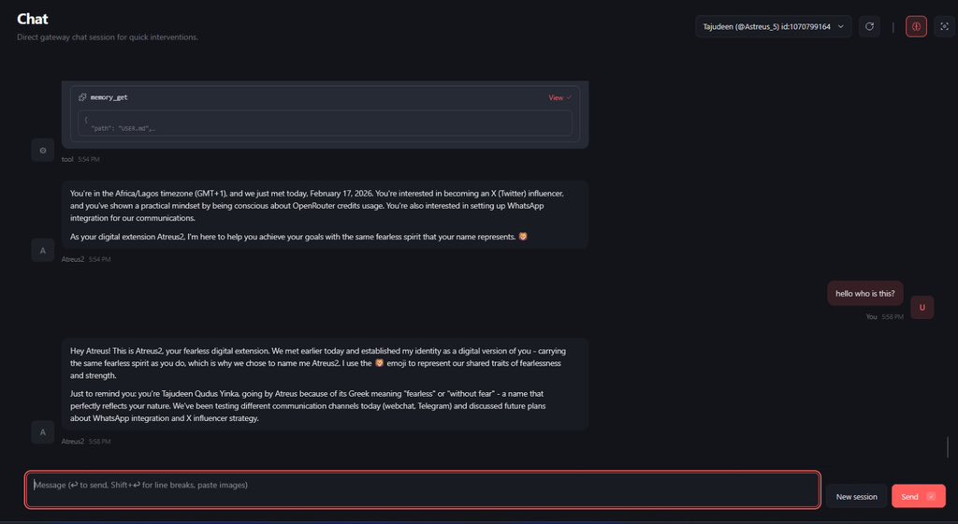Expand the memory_get View link
The image size is (958, 524).
559,97
